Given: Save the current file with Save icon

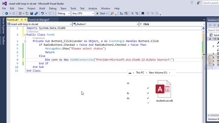Looking at the screenshot, I should pyautogui.click(x=32, y=13).
